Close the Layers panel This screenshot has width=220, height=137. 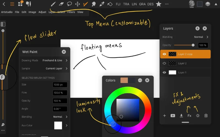205,28
